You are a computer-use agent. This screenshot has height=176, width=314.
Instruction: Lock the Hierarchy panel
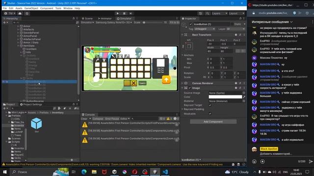pos(74,19)
